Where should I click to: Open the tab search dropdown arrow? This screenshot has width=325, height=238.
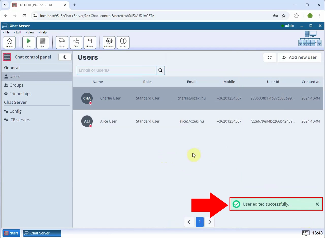pyautogui.click(x=5, y=5)
